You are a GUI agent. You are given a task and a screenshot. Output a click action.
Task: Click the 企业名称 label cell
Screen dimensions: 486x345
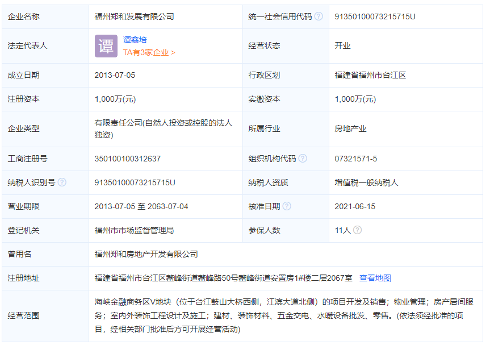click(45, 16)
